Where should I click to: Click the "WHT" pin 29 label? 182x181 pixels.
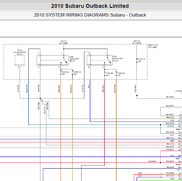click(x=172, y=135)
